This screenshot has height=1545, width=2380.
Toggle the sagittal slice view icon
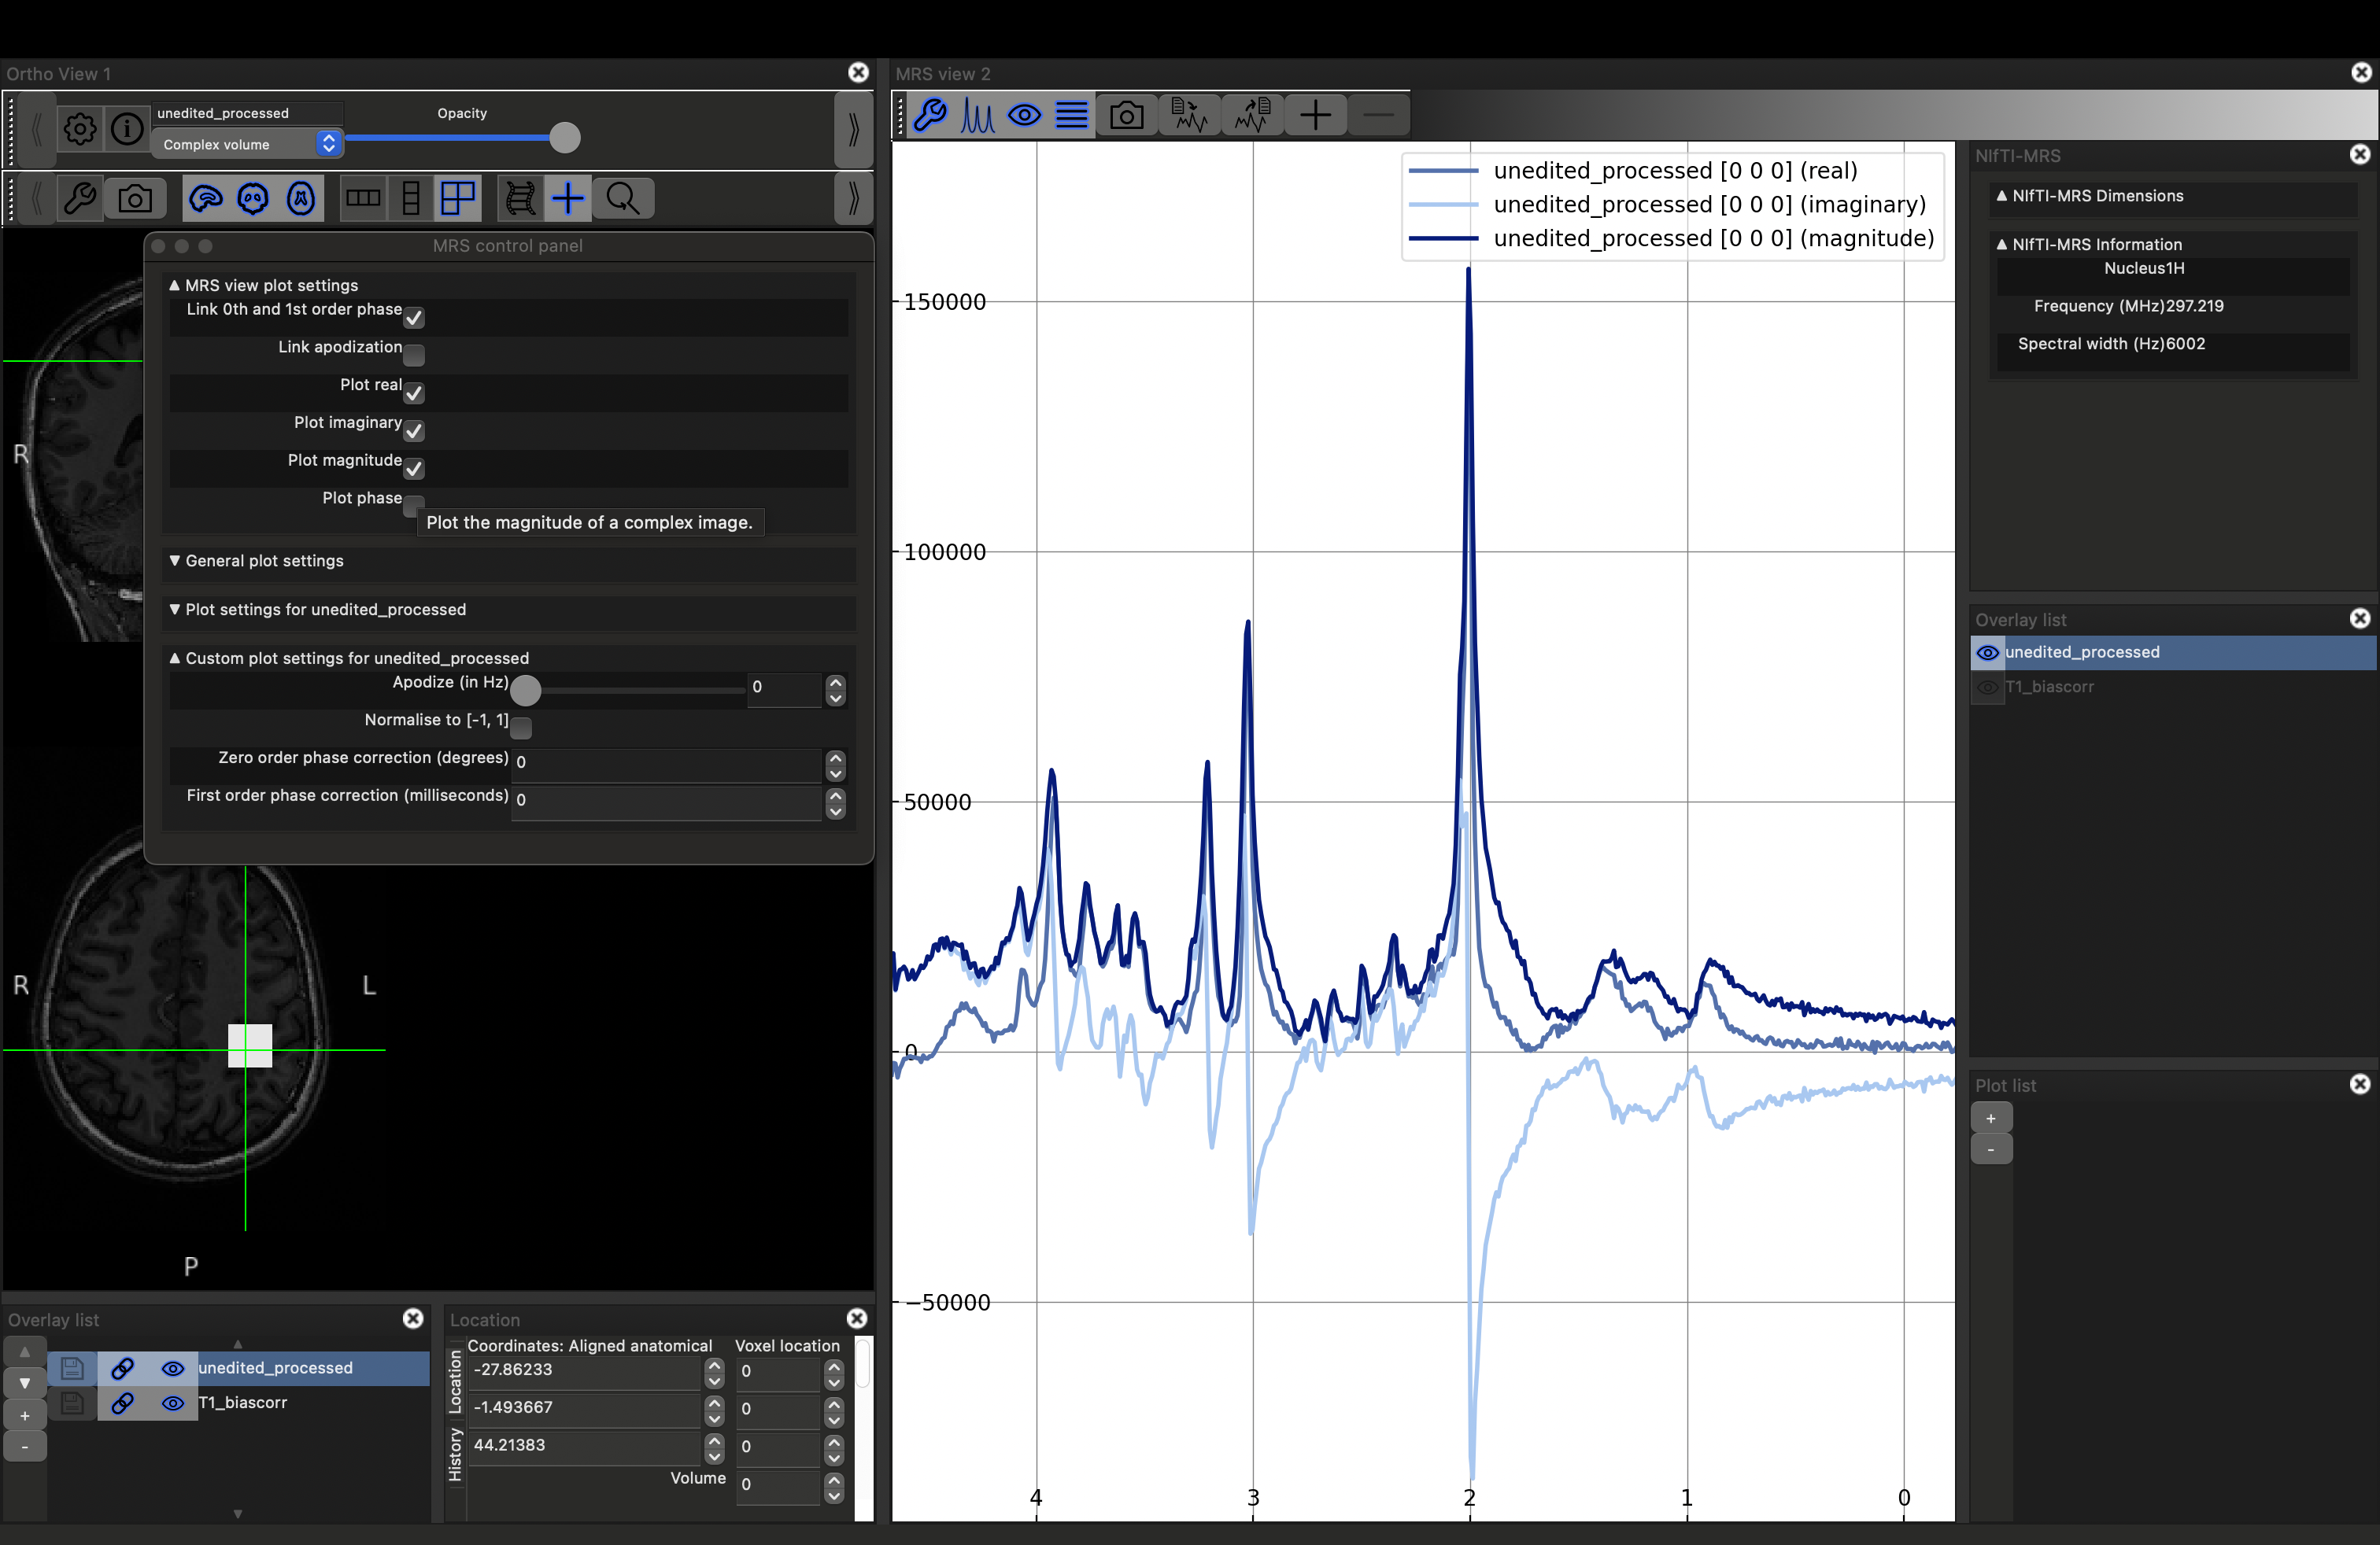(205, 199)
